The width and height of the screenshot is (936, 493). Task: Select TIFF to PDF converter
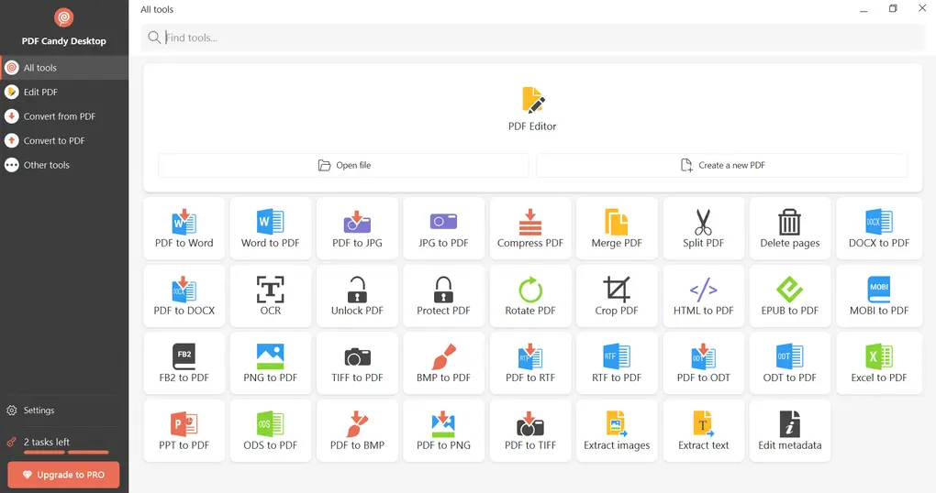tap(357, 363)
